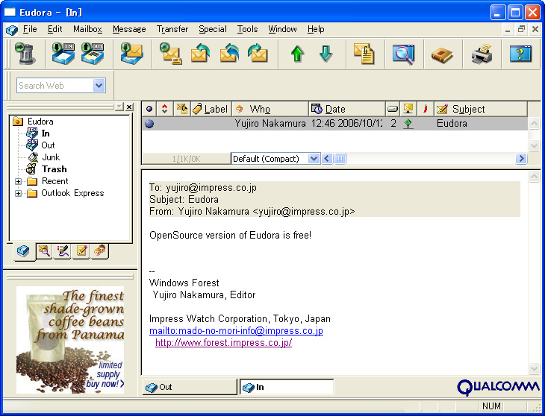Click the Reply toolbar icon
545x416 pixels.
(200, 54)
